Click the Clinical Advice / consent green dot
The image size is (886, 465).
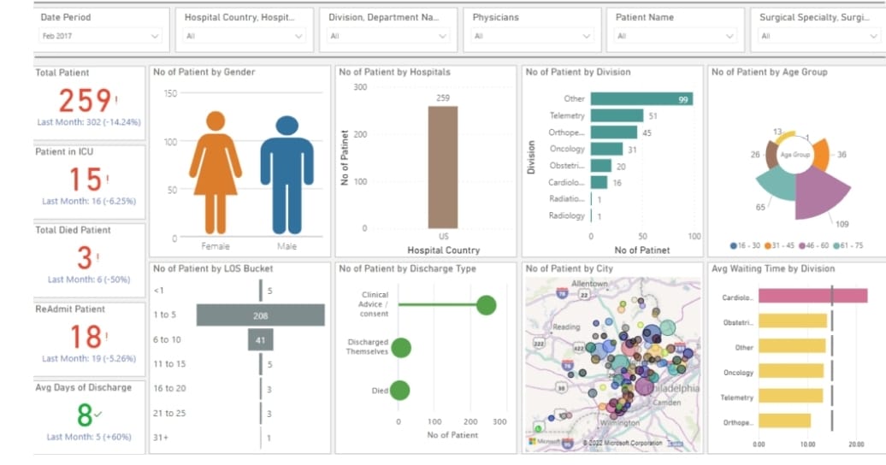tap(486, 305)
